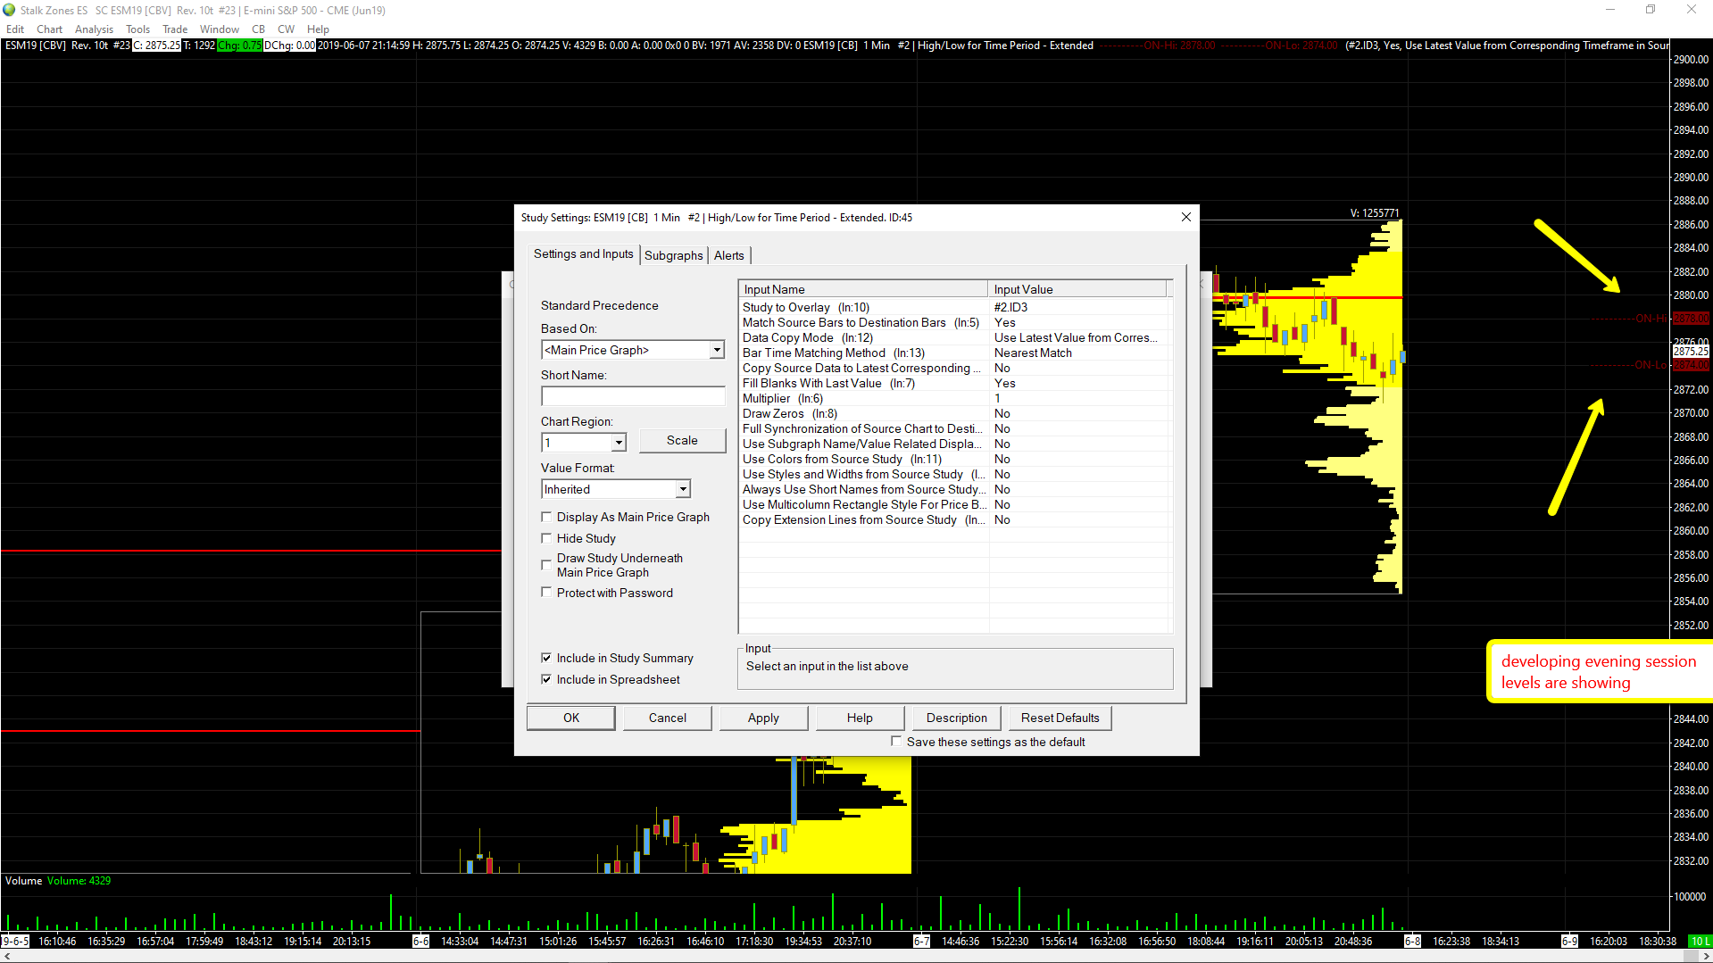
Task: Select Copy Extension Lines from Source Study row
Action: [x=953, y=519]
